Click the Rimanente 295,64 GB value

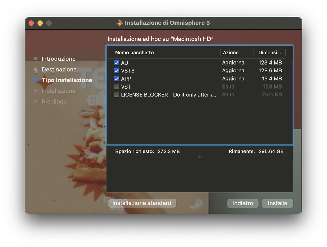point(271,151)
